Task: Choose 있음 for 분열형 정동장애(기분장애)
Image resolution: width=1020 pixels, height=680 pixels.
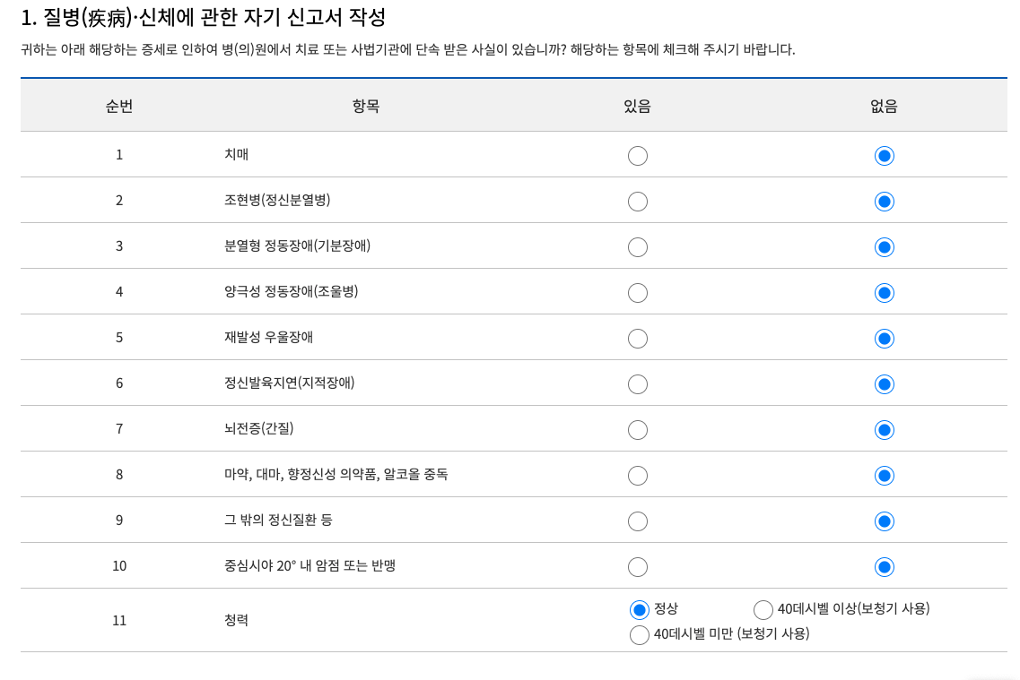Action: [638, 246]
